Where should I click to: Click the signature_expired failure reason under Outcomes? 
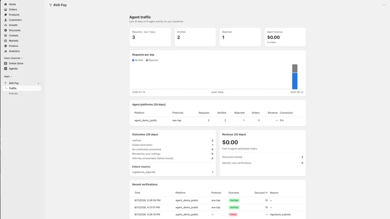[143, 172]
